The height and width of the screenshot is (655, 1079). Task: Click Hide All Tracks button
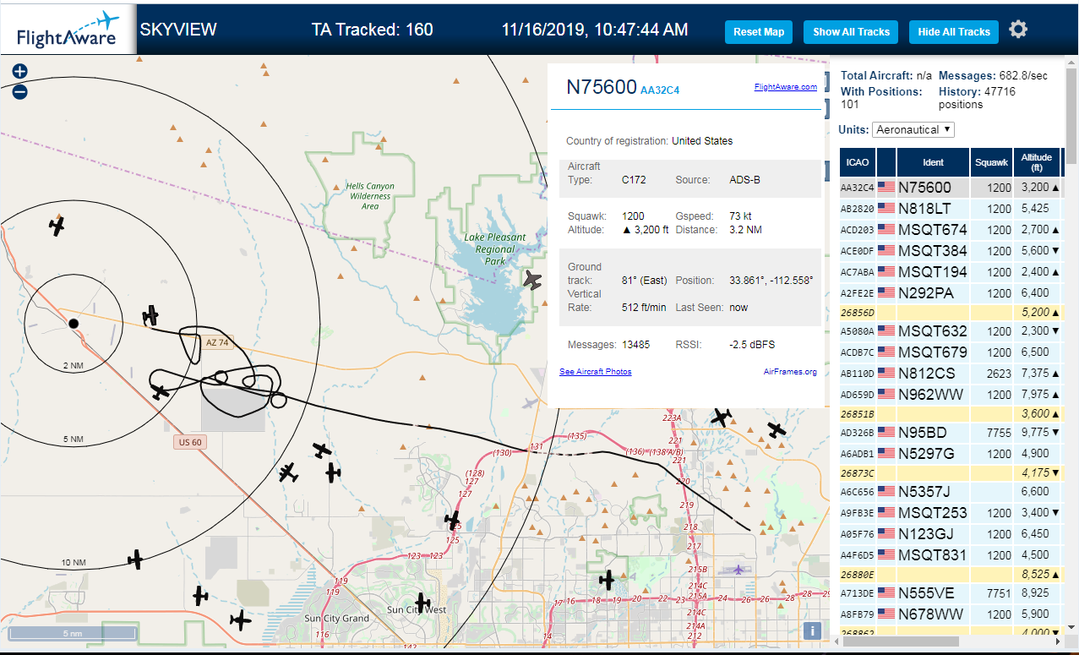tap(954, 32)
